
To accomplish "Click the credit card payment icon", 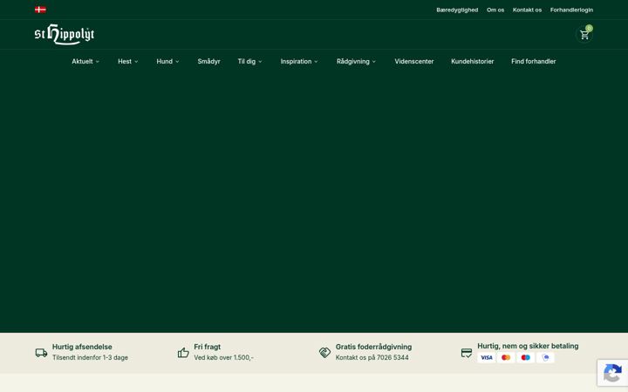I will pos(467,353).
